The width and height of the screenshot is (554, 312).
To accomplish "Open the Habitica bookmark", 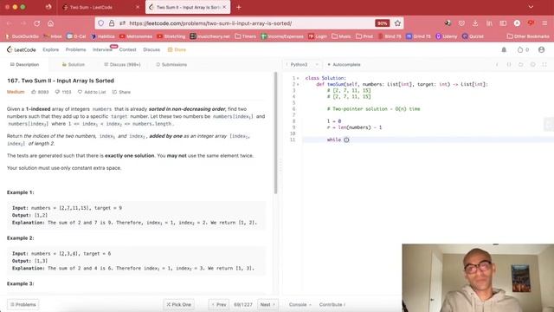I will click(x=103, y=36).
